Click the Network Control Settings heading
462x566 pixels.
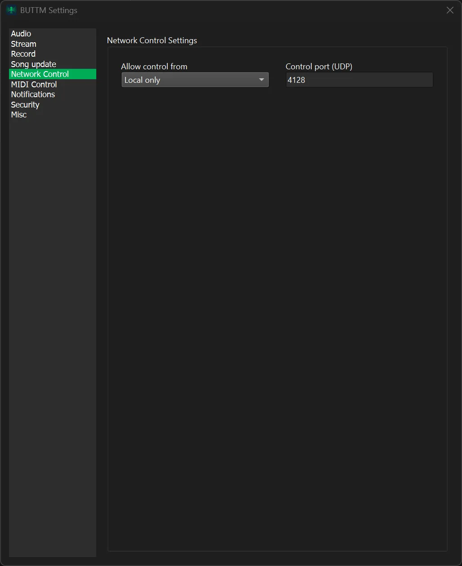[152, 40]
